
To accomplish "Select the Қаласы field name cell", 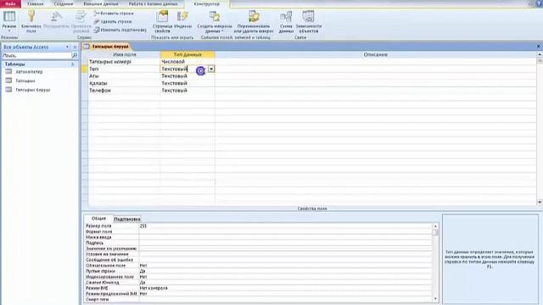I will pos(124,83).
